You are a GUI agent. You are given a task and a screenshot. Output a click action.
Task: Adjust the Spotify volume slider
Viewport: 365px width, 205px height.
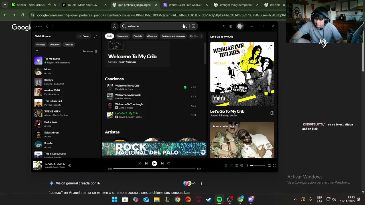[x=257, y=165]
